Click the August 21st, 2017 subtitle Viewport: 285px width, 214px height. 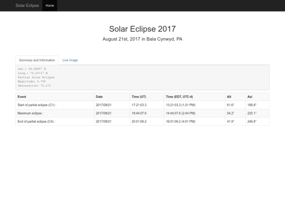(x=142, y=39)
